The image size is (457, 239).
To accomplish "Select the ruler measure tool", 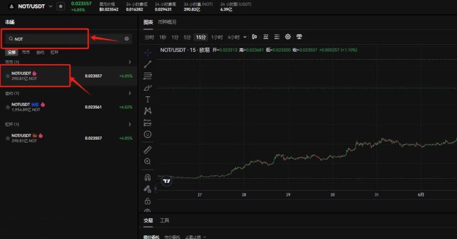I will 147,150.
